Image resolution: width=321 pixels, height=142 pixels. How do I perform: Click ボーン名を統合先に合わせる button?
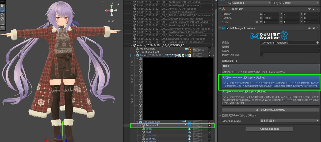click(x=270, y=110)
